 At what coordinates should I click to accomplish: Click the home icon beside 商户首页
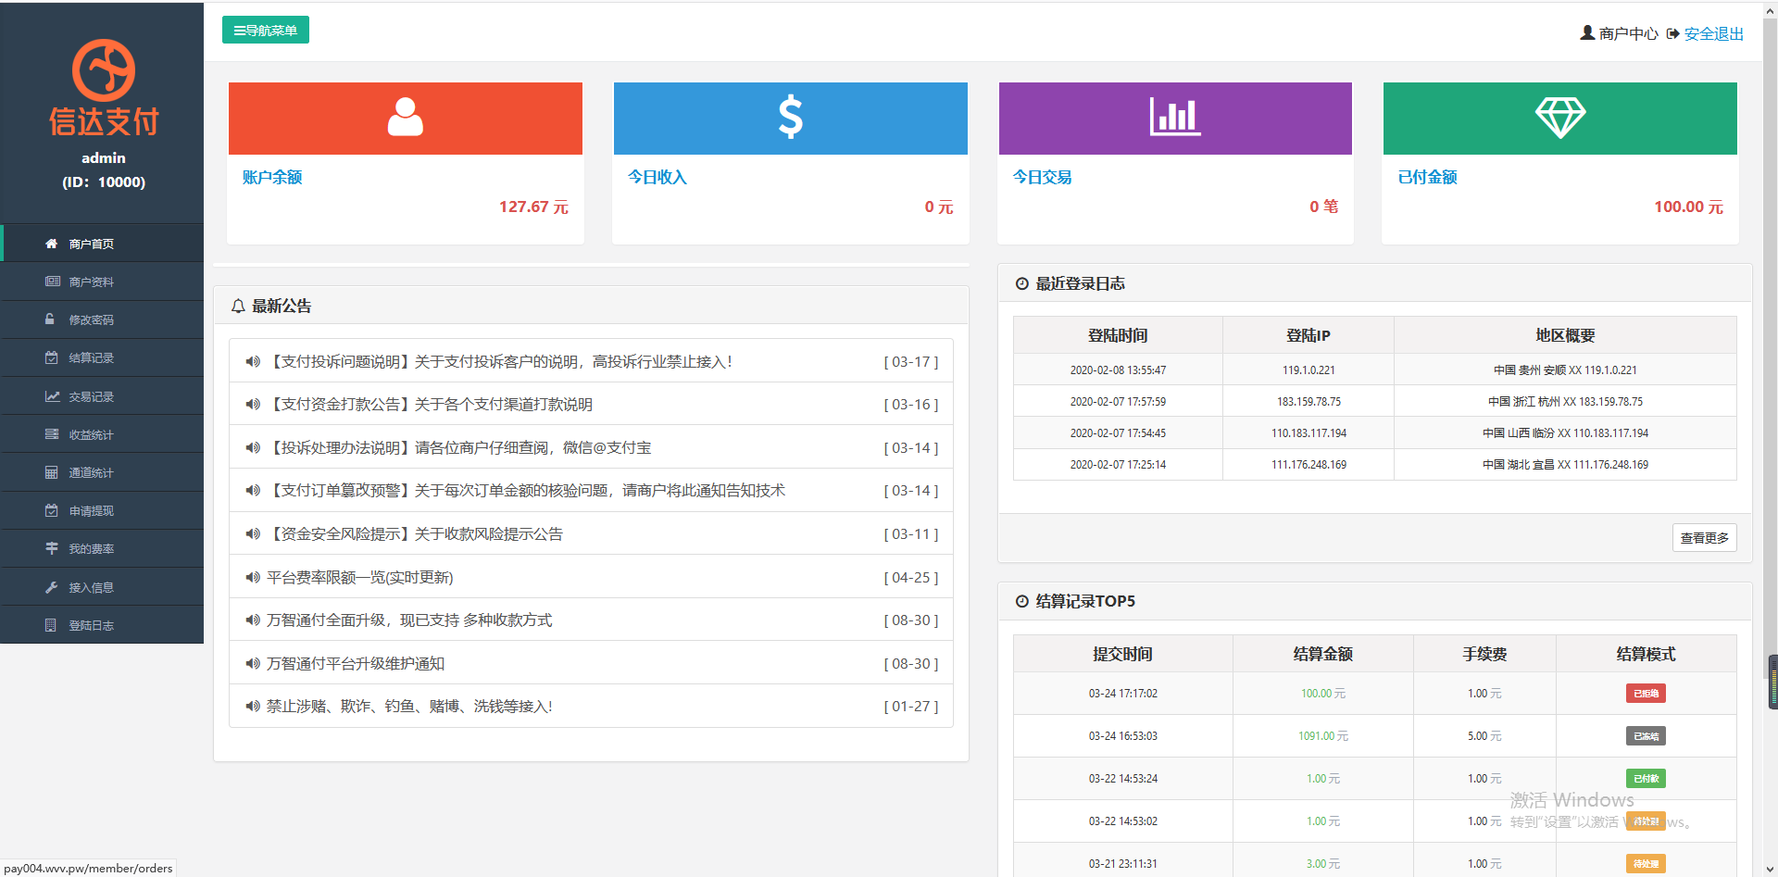52,244
